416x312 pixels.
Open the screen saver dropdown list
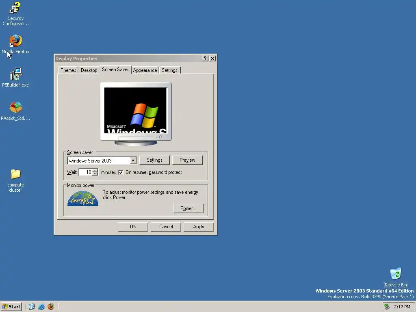pos(133,161)
